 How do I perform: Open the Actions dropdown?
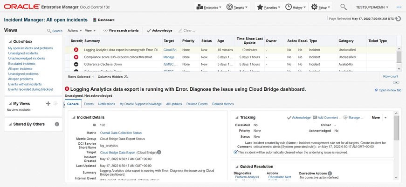[75, 31]
